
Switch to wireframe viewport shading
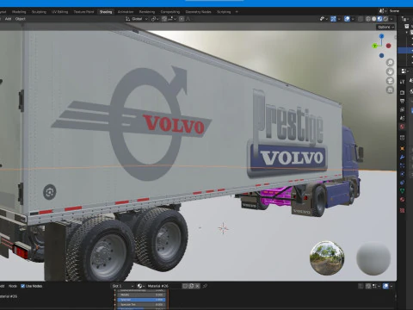[x=368, y=19]
